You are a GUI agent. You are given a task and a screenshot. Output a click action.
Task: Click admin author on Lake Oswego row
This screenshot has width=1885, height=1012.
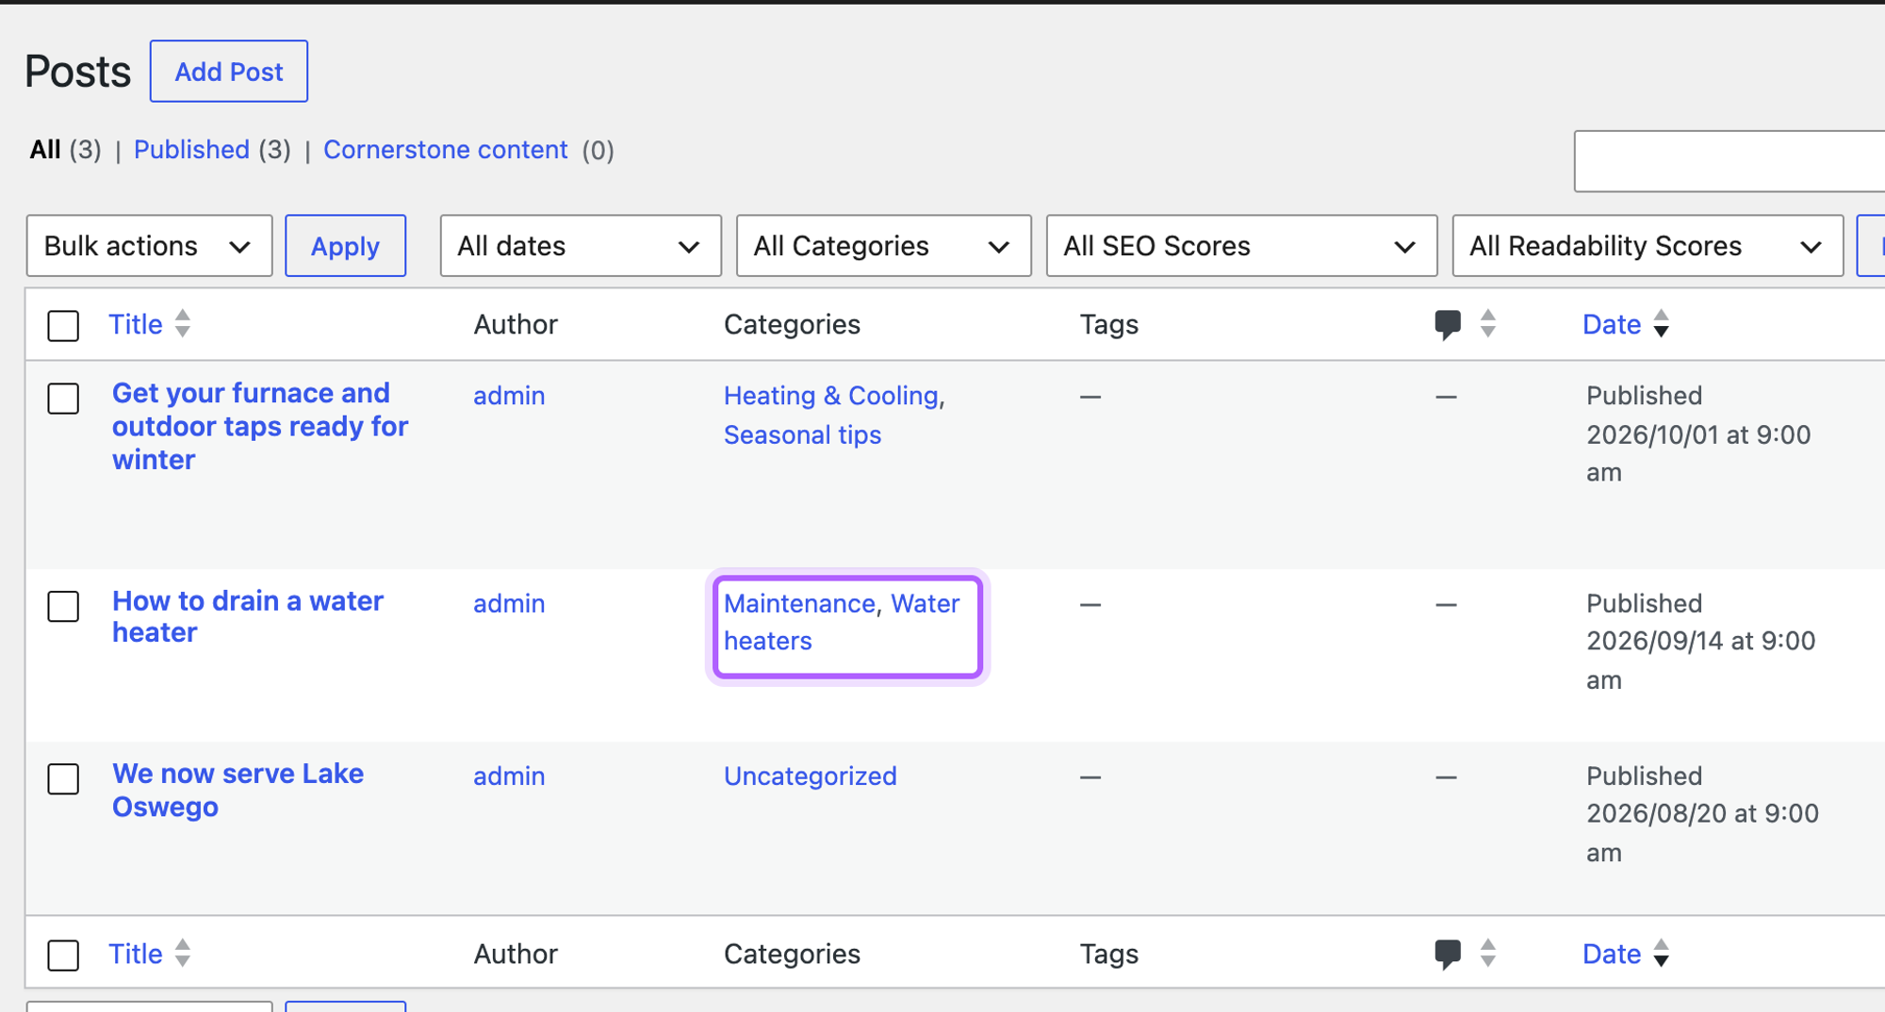coord(509,776)
